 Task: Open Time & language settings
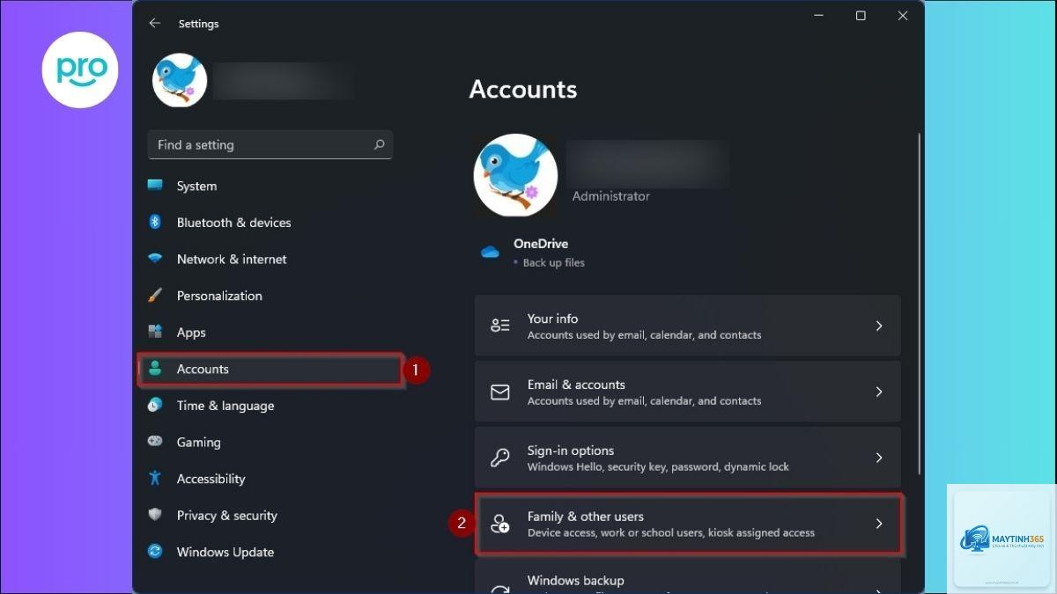click(269, 405)
